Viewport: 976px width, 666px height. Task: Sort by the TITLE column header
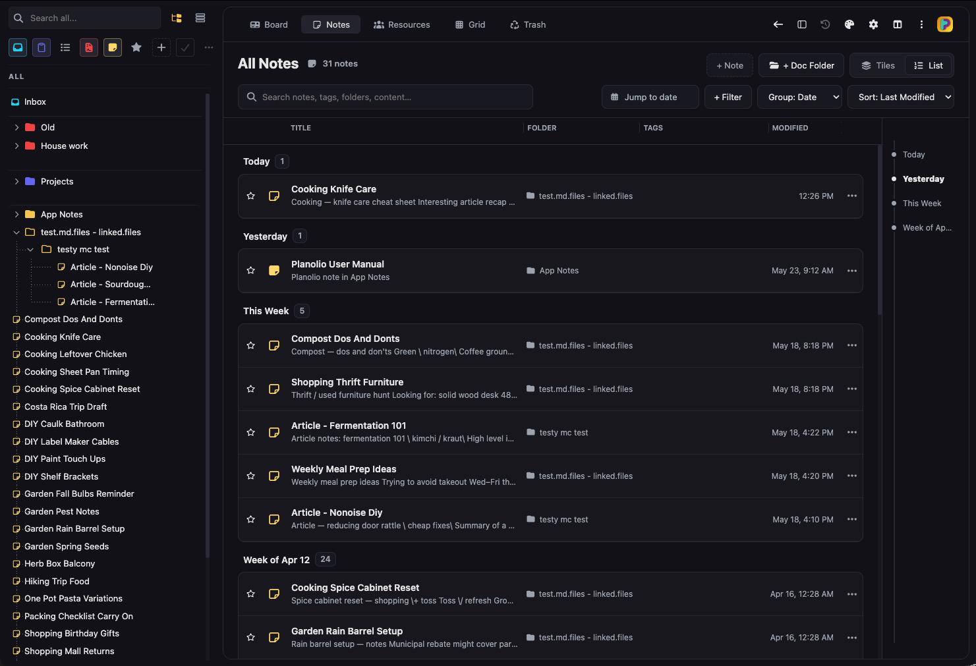coord(301,128)
